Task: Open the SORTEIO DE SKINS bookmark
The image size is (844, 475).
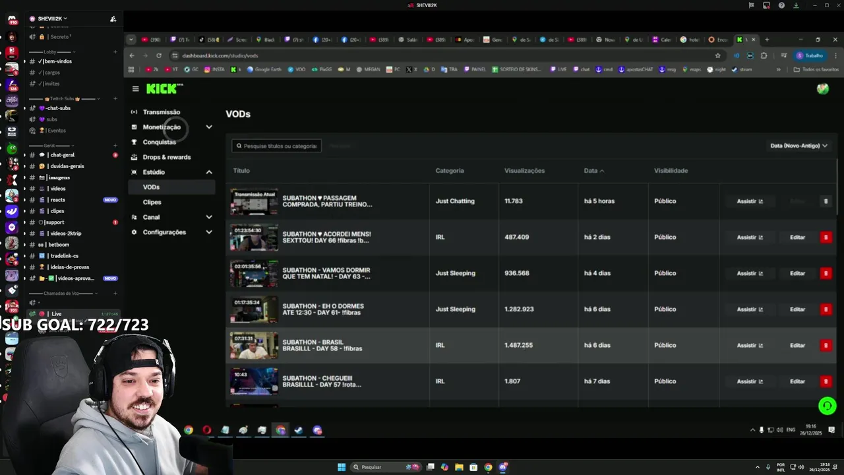Action: (x=518, y=69)
